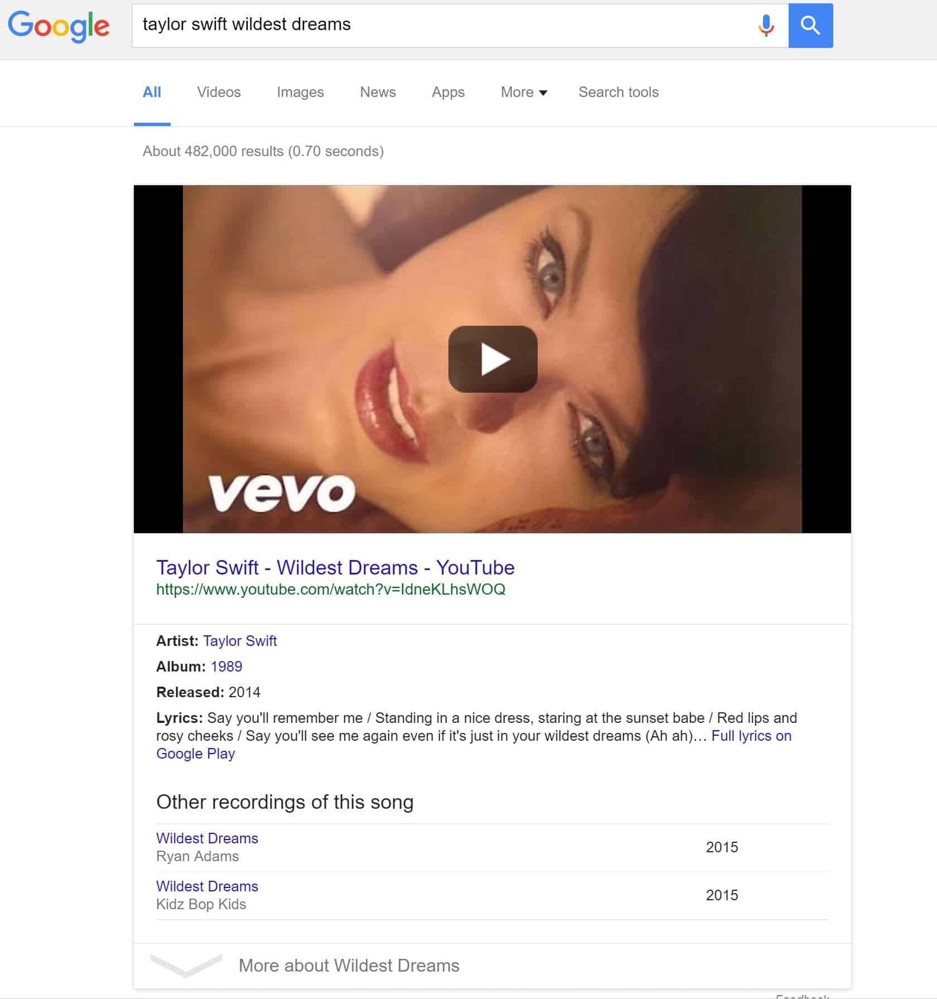This screenshot has width=937, height=999.
Task: Open the 1989 album link
Action: (x=226, y=667)
